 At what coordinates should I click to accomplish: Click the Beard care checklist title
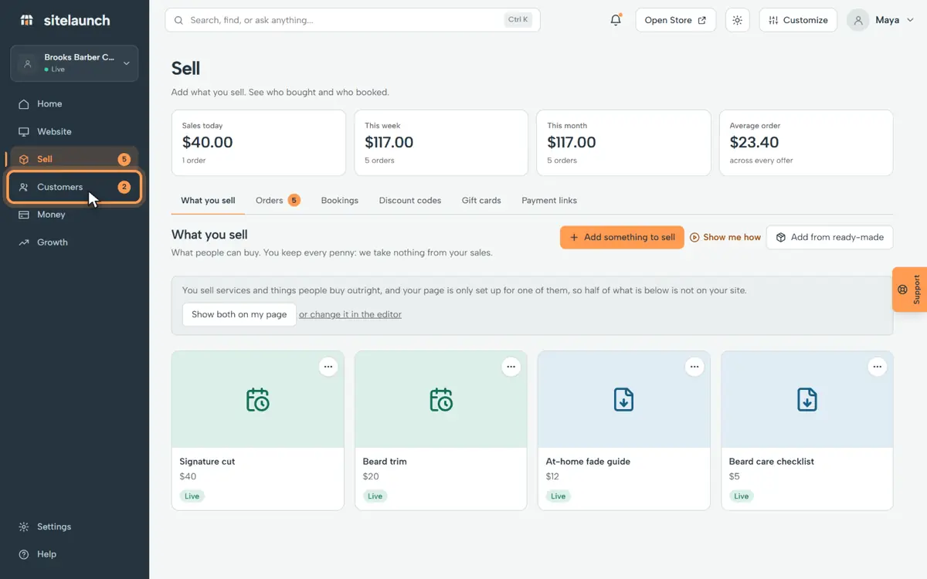pos(772,462)
